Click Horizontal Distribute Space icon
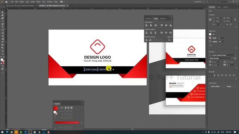This screenshot has height=134, width=239. point(150,40)
